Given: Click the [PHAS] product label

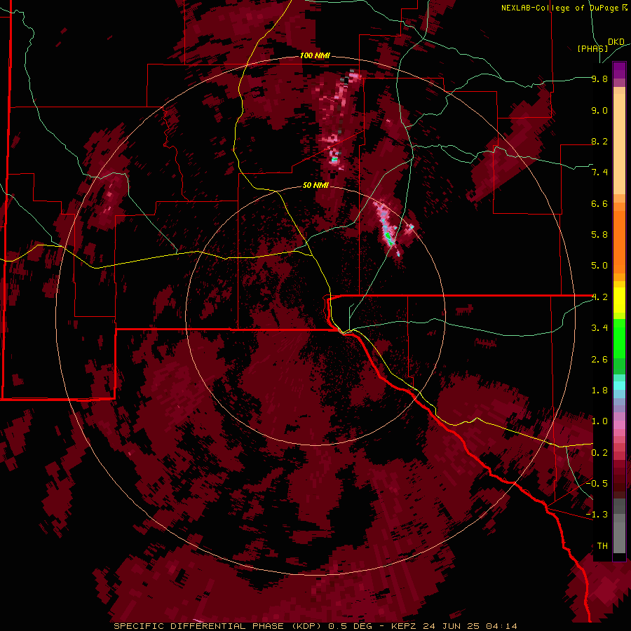Looking at the screenshot, I should (592, 48).
